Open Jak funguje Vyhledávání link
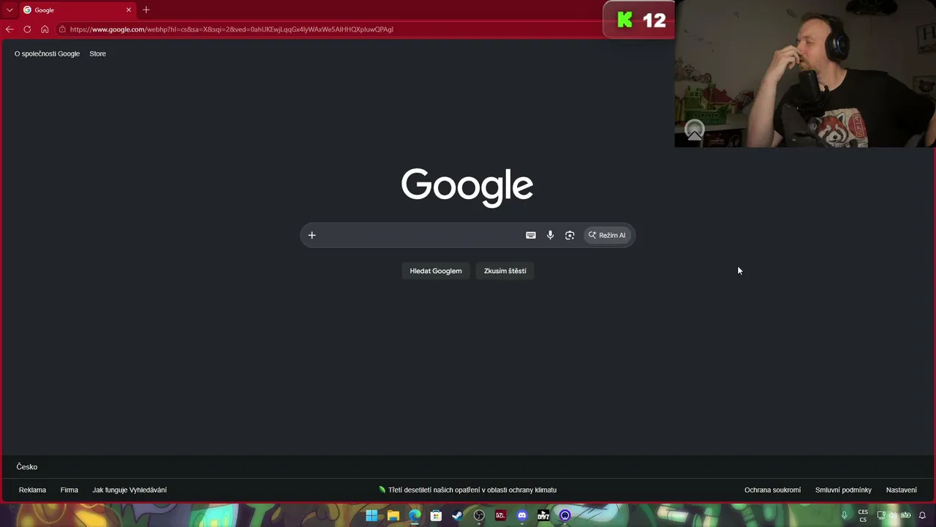Image resolution: width=936 pixels, height=527 pixels. [129, 490]
